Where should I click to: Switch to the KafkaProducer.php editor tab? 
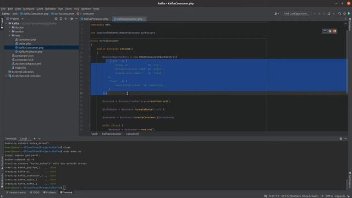click(x=96, y=19)
